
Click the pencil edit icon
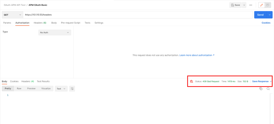point(262,5)
